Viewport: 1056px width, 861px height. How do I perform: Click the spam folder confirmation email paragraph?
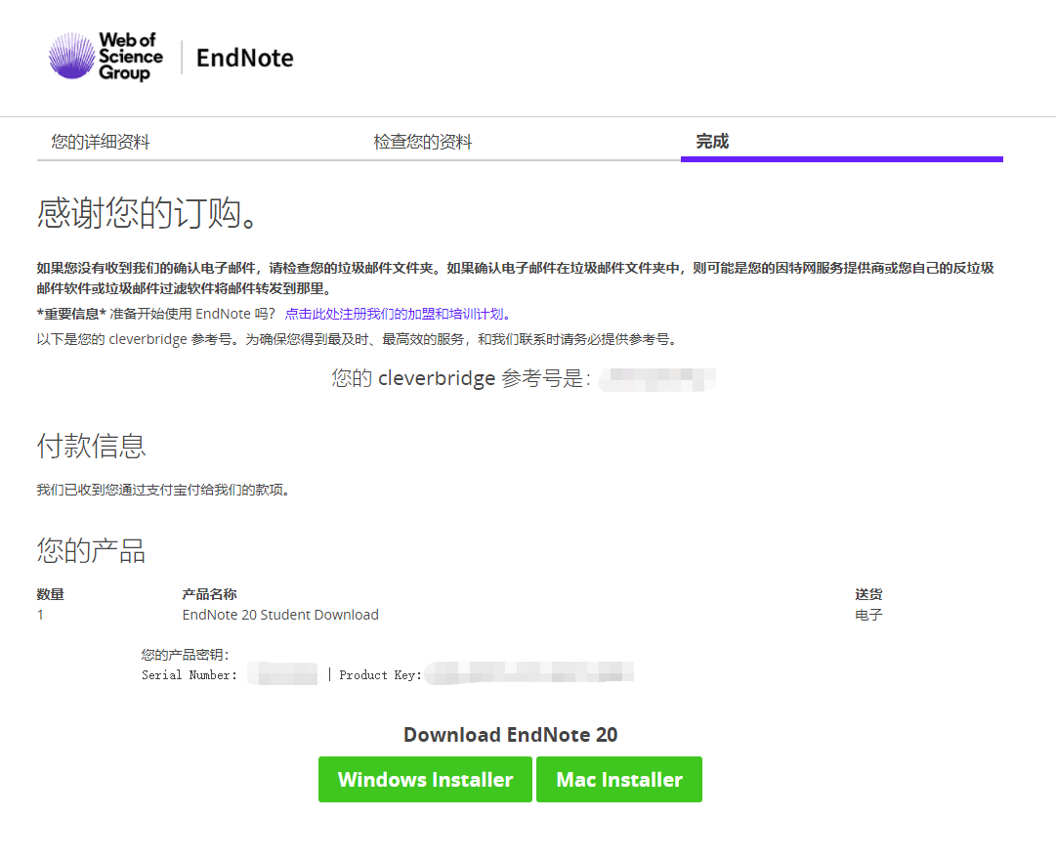coord(515,279)
